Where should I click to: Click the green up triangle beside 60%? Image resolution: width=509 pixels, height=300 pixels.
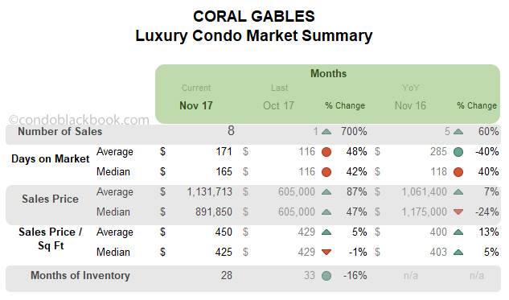(x=458, y=132)
